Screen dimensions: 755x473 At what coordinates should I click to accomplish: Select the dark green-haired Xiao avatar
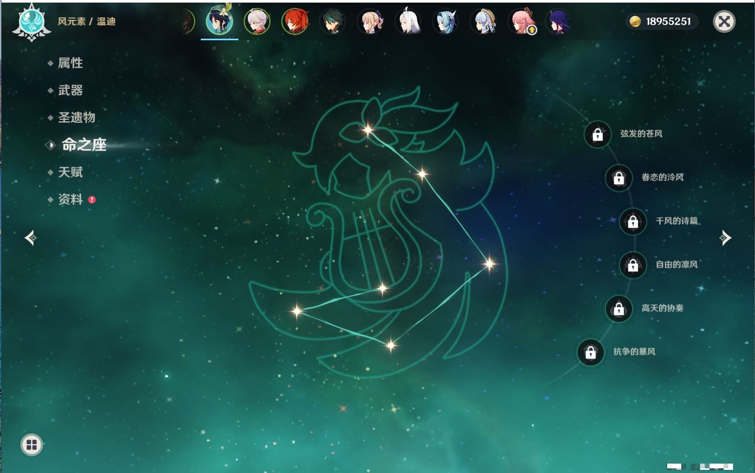pos(333,21)
